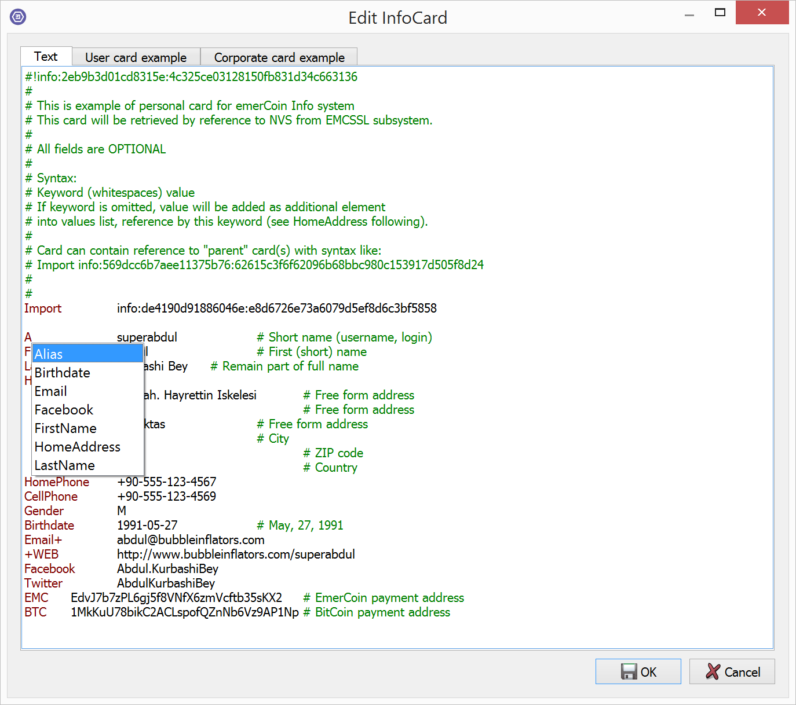
Task: Click the Email+ keyword
Action: 43,539
